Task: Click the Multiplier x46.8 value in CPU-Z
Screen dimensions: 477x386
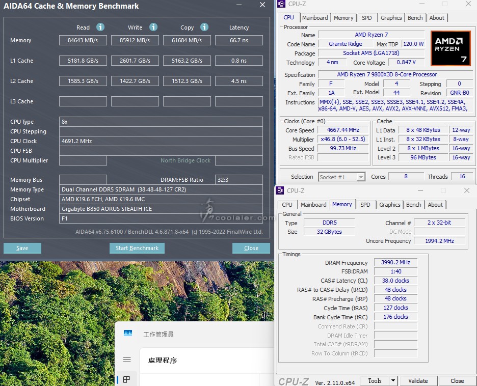Action: point(343,139)
